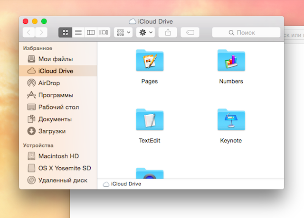Image resolution: width=304 pixels, height=218 pixels.
Task: Open Программы in the sidebar
Action: [58, 95]
